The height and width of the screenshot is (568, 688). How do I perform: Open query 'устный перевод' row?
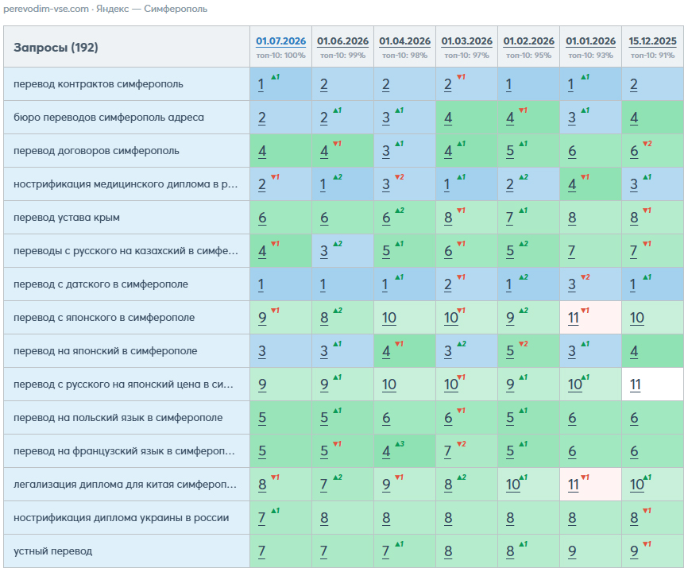tap(52, 551)
